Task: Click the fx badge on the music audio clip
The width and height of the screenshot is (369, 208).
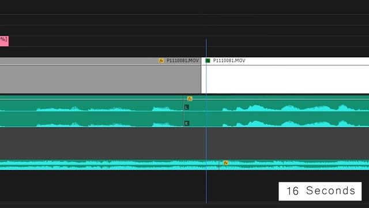Action: 225,163
